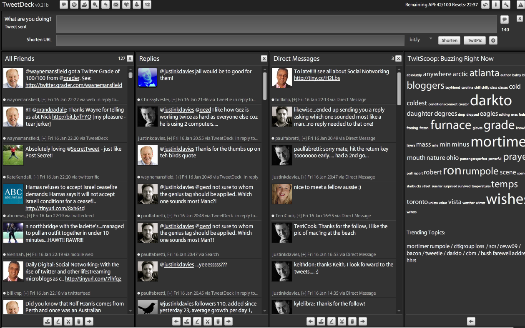This screenshot has width=525, height=328.
Task: Open the http://tinyurl.com/7lhfqz link
Action: click(x=93, y=278)
